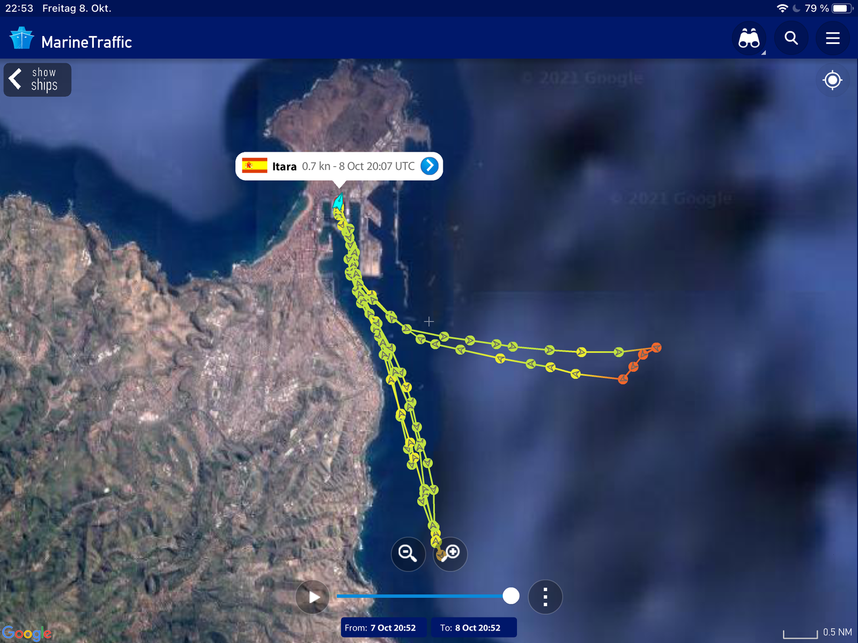Open track options three-dot menu

(545, 597)
